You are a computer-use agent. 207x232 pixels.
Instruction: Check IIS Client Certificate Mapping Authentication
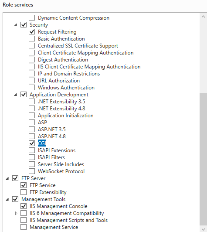pos(32,67)
